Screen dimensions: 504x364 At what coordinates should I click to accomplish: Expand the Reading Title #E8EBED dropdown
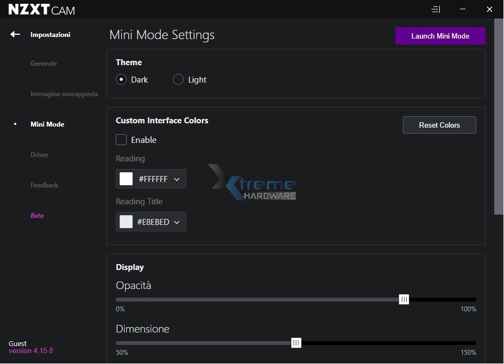point(177,222)
